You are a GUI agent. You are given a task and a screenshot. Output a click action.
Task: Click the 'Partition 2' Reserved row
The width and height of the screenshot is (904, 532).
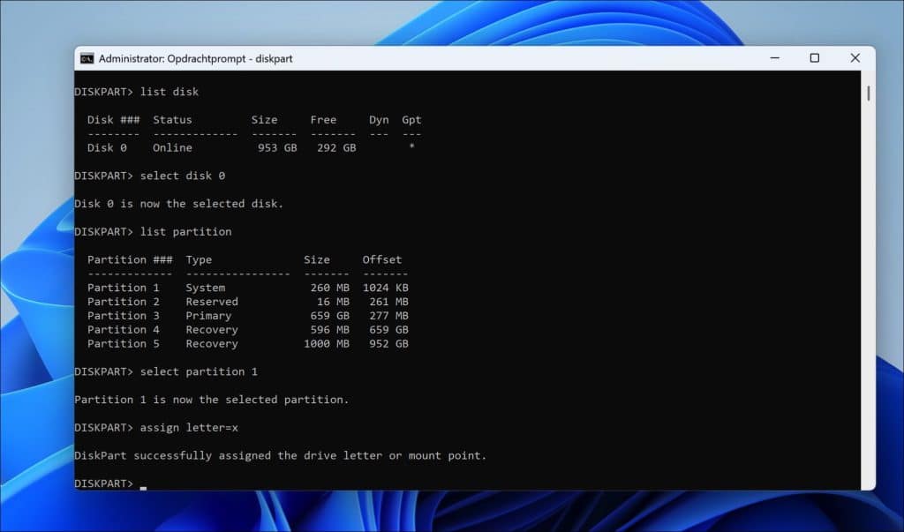[x=247, y=302]
